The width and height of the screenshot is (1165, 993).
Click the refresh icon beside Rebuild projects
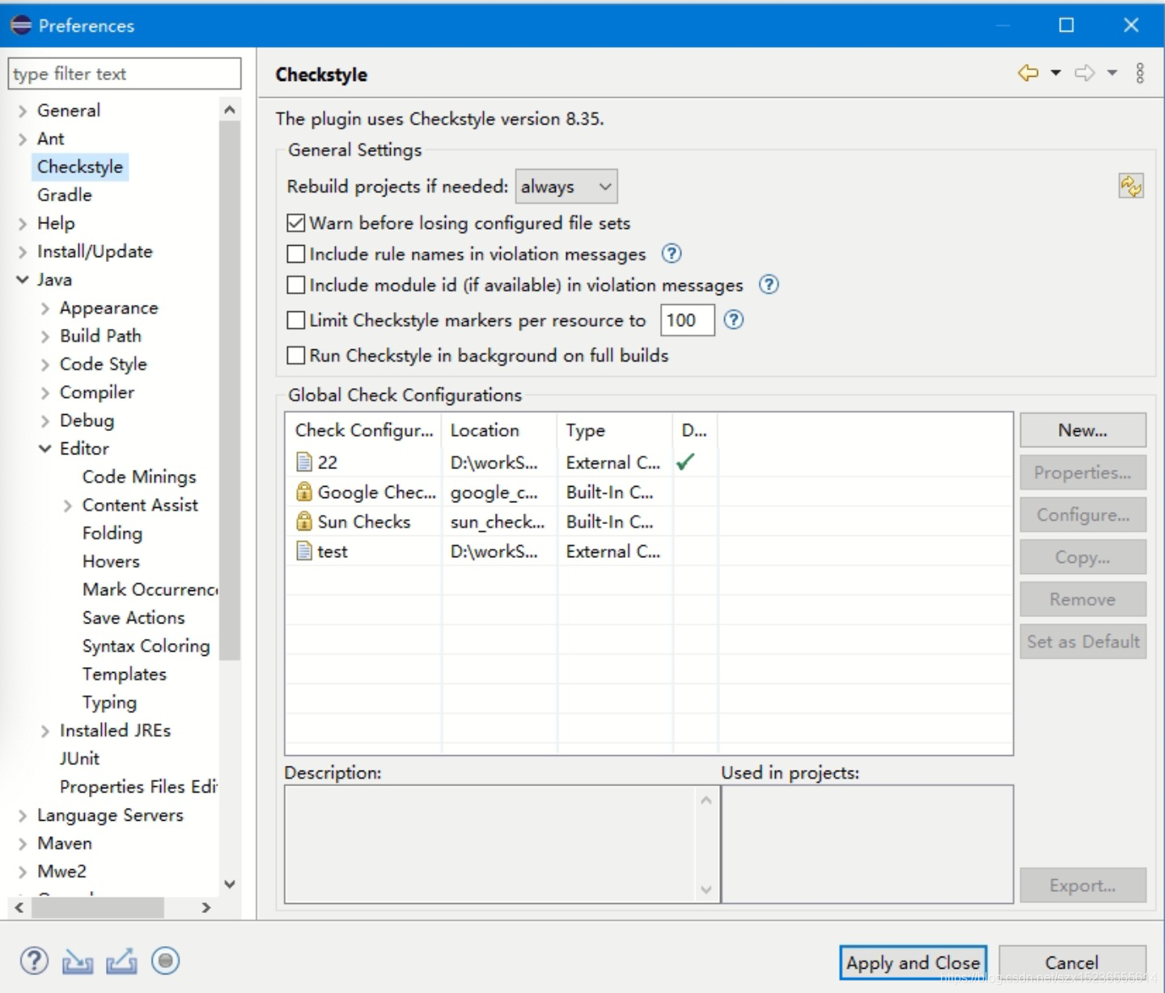tap(1131, 186)
